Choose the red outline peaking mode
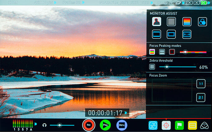212x132 pixels. [172, 52]
